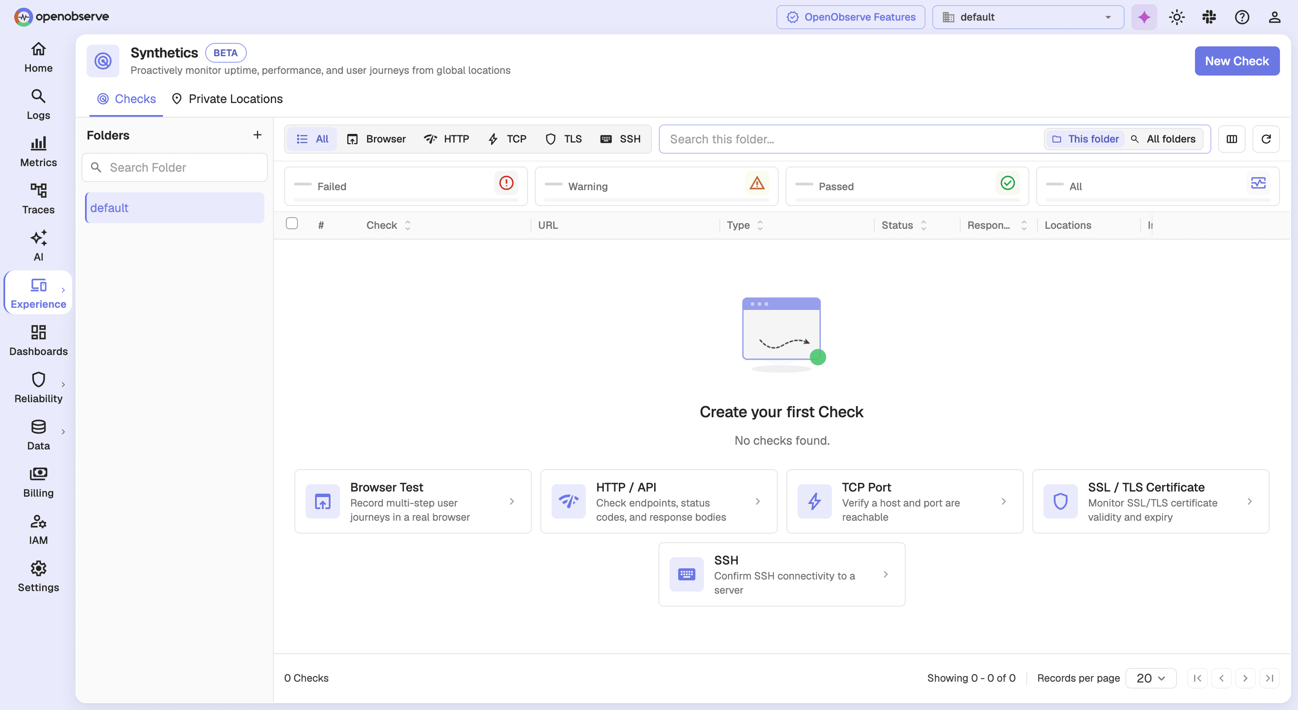Refresh the checks list
Viewport: 1298px width, 710px height.
pos(1266,139)
